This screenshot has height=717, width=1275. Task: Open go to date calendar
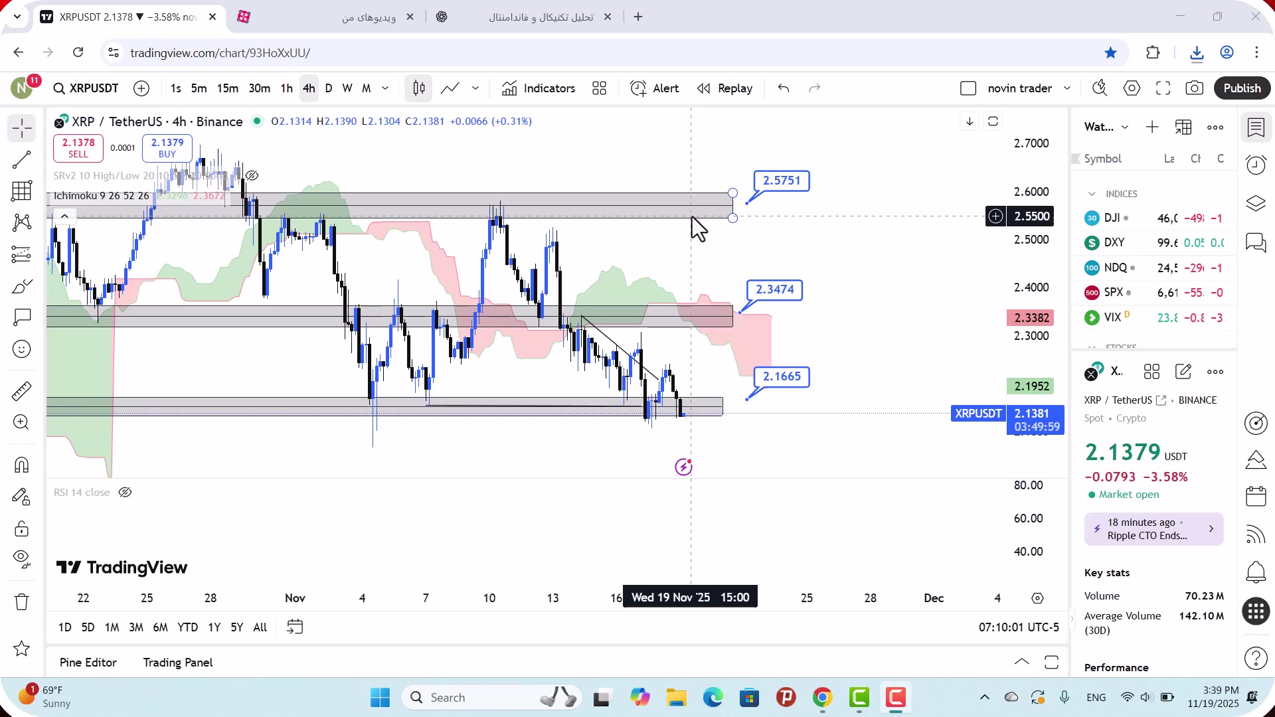coord(295,627)
